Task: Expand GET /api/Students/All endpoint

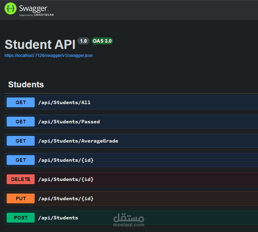Action: [131, 102]
